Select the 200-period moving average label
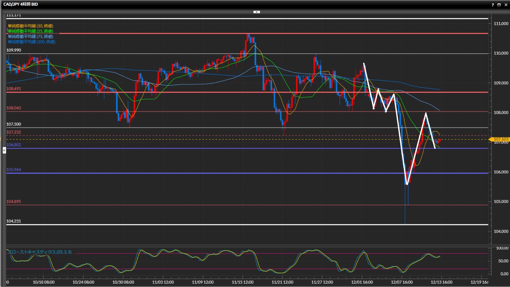The image size is (510, 287). click(31, 42)
